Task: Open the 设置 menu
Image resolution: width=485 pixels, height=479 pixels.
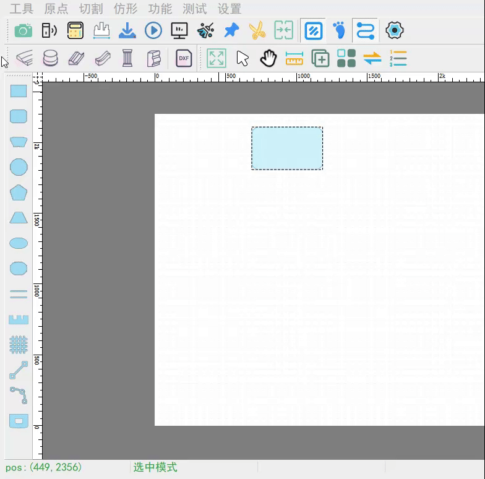Action: pyautogui.click(x=230, y=9)
